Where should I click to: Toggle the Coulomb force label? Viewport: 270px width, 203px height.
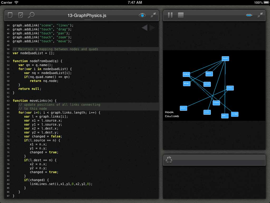tap(172, 116)
